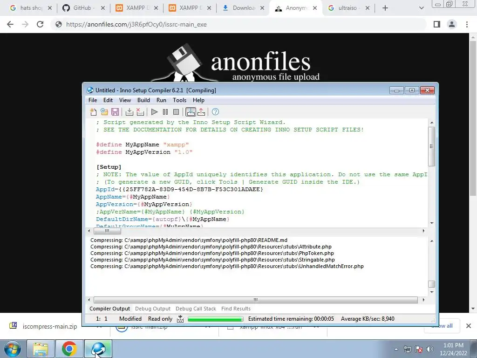Click the site information icon in address bar

pos(59,24)
